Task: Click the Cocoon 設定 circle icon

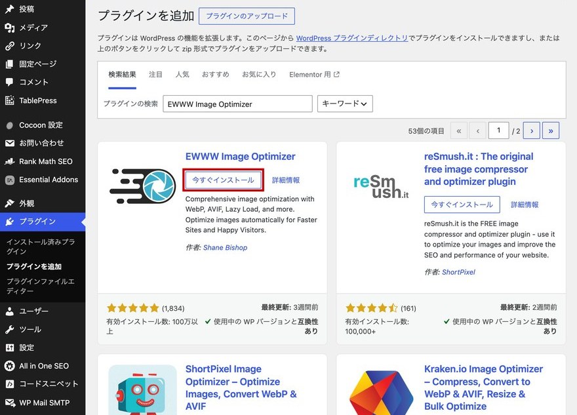Action: [10, 125]
